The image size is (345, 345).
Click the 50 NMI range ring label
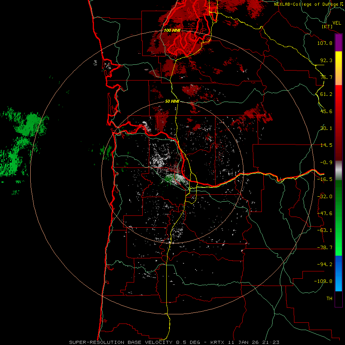pos(172,102)
